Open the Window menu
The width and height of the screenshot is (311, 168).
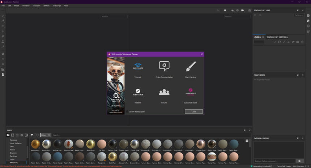tap(26, 6)
